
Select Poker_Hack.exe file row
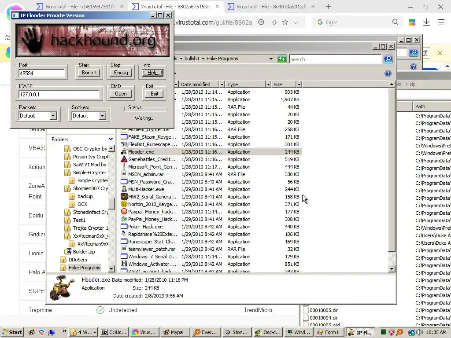coord(211,227)
